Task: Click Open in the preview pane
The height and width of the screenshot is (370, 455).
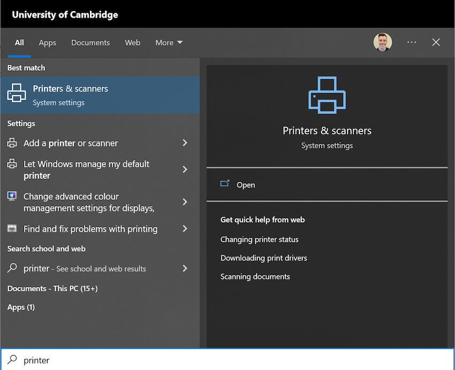Action: pos(327,185)
